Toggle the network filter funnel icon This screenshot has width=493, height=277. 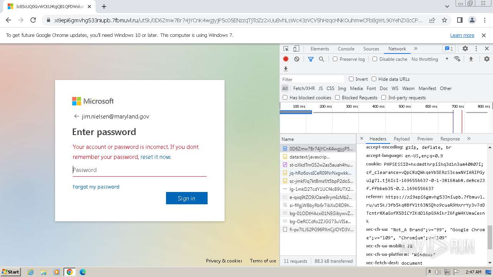pyautogui.click(x=311, y=59)
